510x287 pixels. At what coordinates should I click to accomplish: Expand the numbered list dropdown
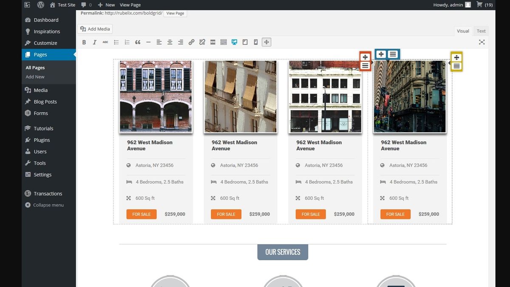127,42
